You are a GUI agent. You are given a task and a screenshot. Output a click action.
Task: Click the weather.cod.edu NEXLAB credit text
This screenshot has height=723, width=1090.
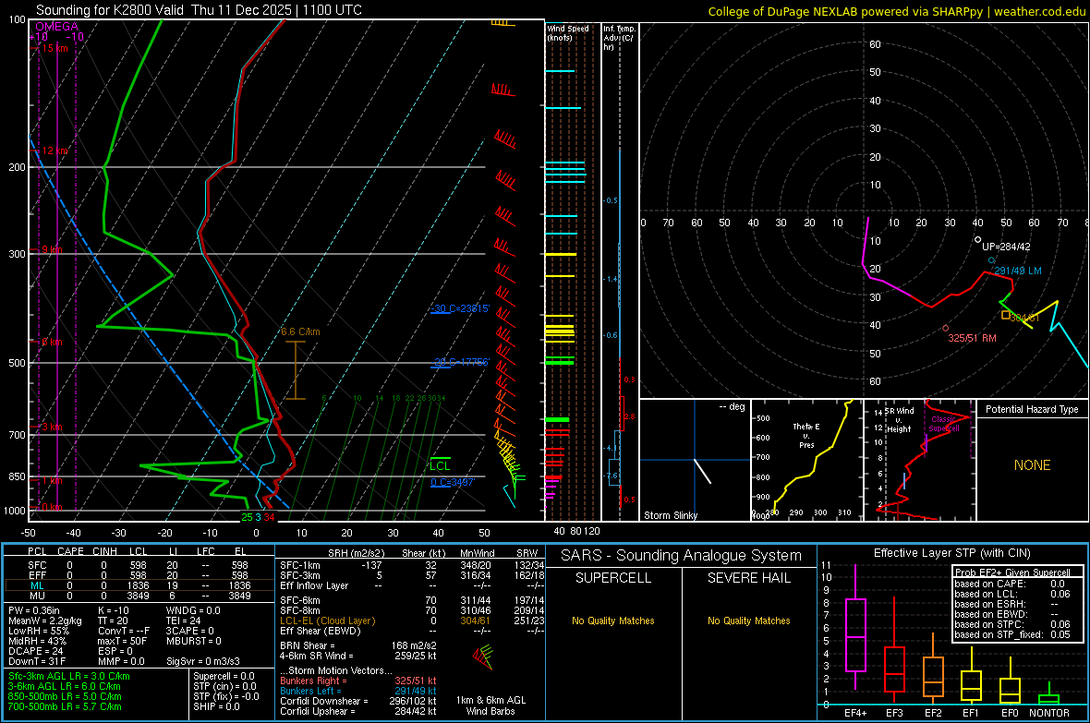pos(897,11)
